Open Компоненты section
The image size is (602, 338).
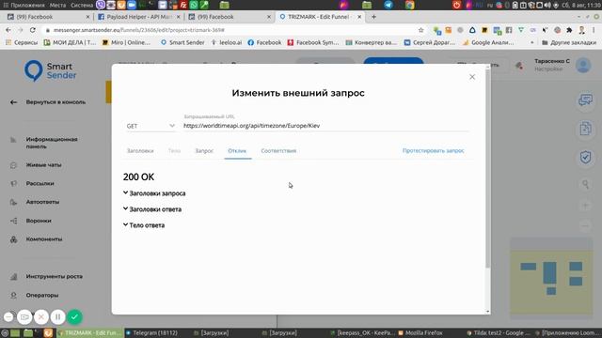click(44, 239)
